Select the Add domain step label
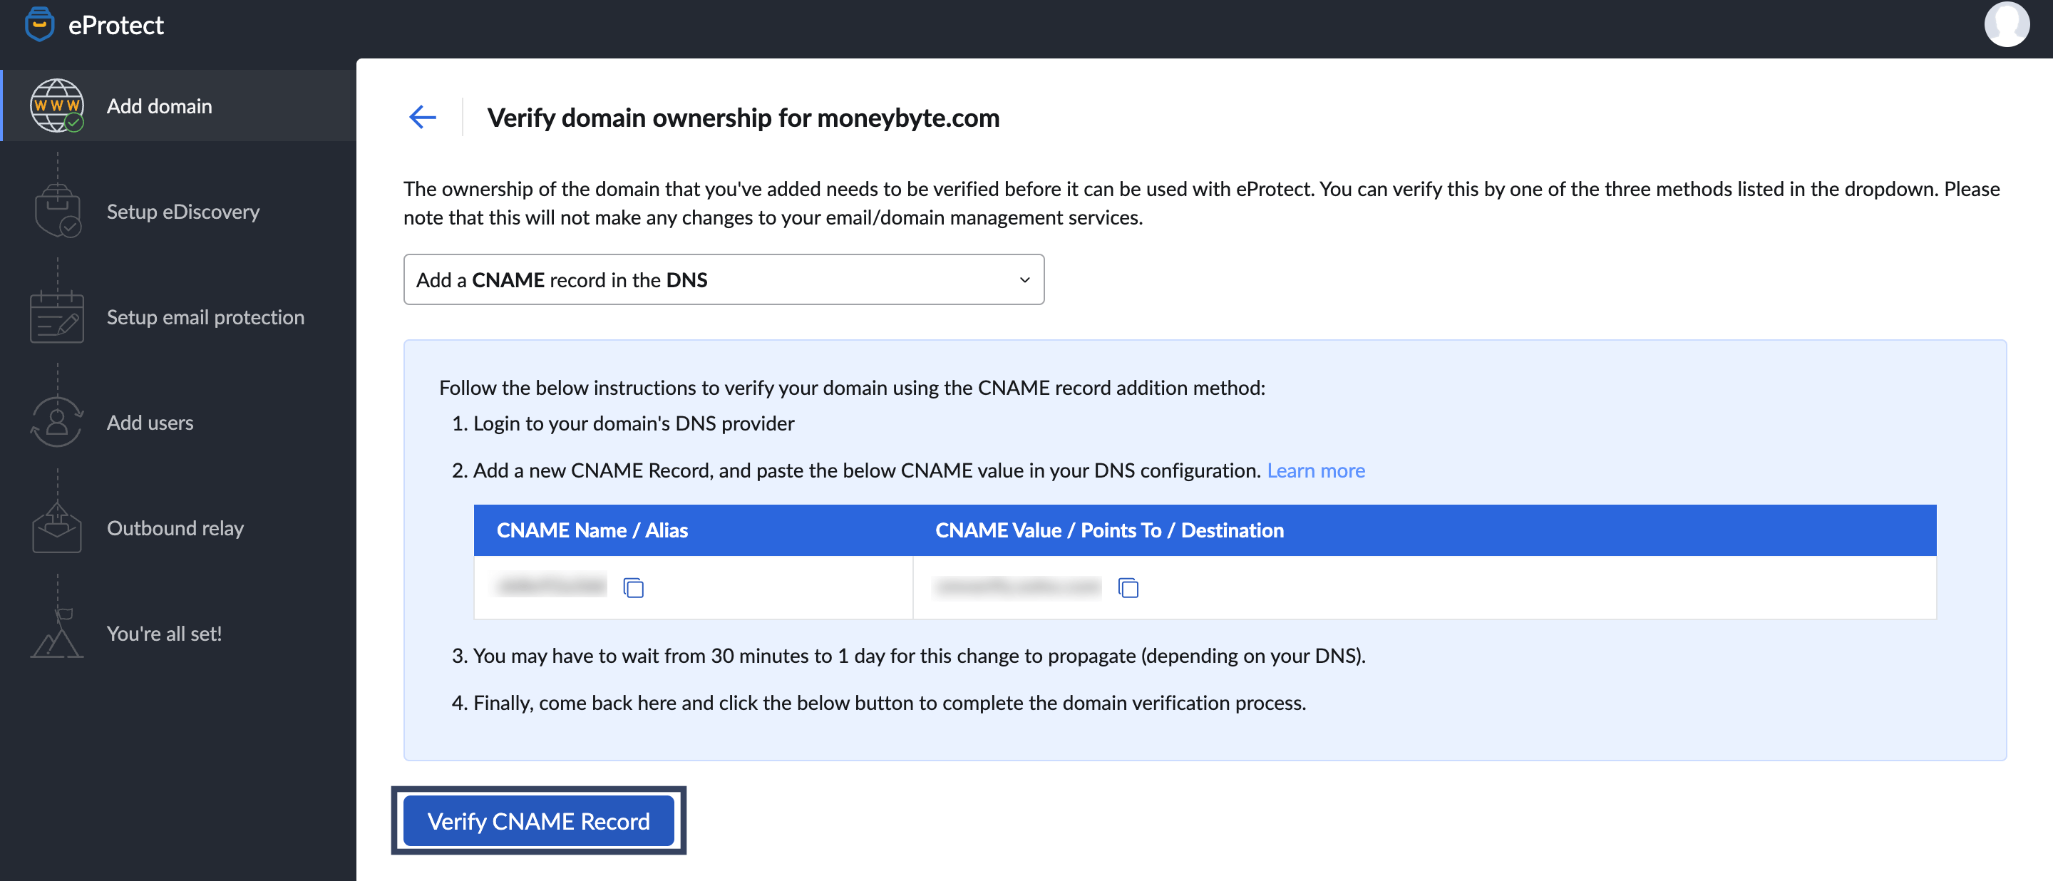Viewport: 2053px width, 881px height. [x=160, y=106]
